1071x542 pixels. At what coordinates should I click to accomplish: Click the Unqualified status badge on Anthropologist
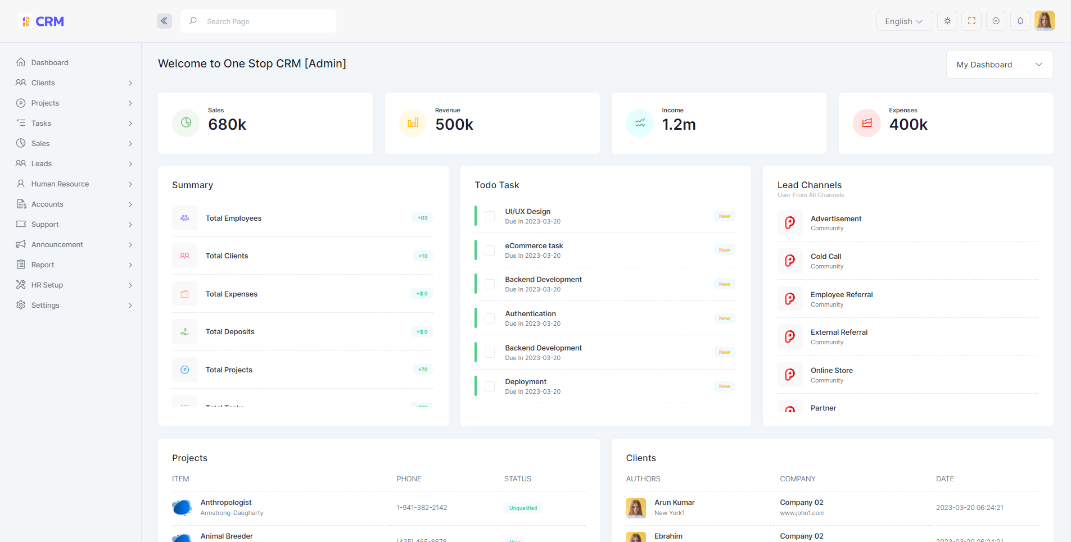tap(522, 508)
